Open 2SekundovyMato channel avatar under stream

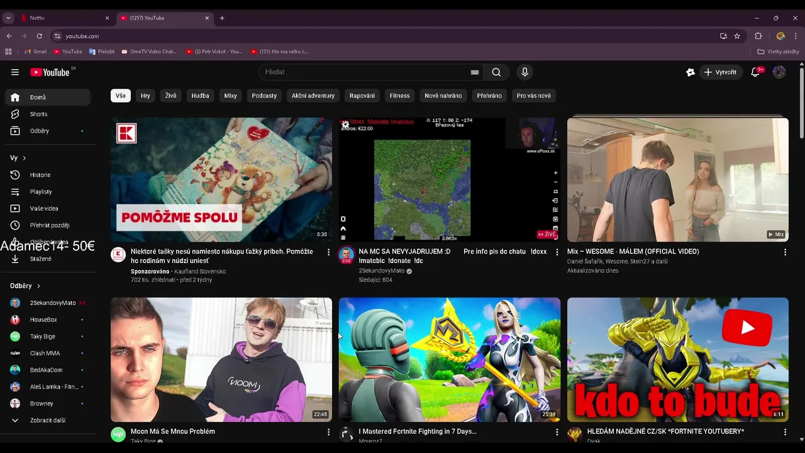point(346,255)
